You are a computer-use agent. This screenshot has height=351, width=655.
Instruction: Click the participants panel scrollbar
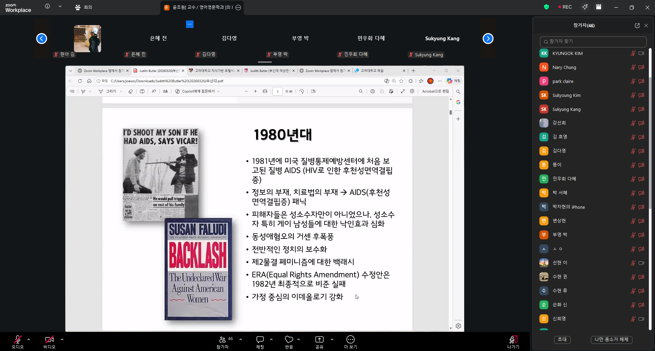click(x=650, y=136)
